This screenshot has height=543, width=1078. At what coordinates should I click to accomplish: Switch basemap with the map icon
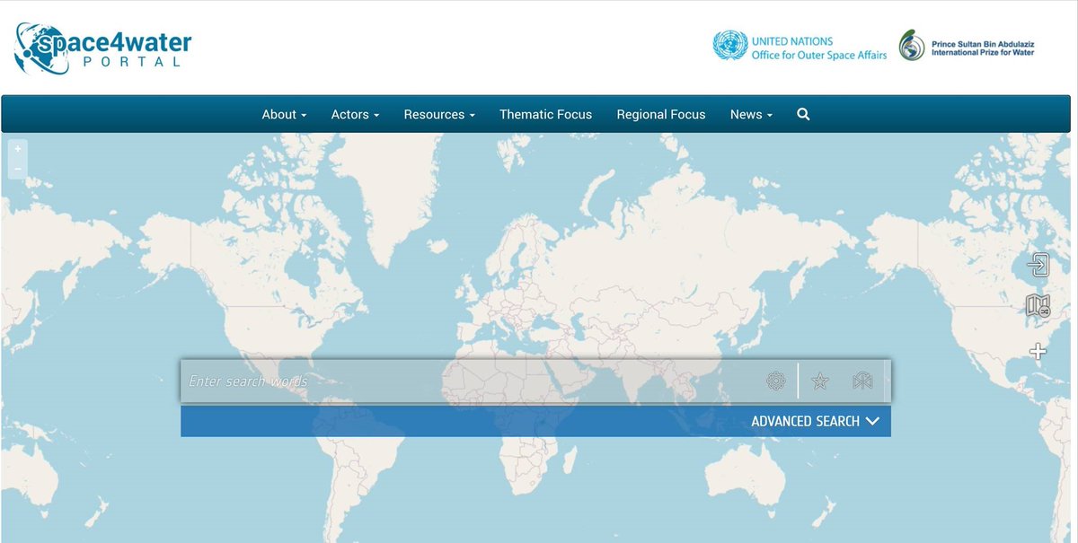click(x=1038, y=306)
